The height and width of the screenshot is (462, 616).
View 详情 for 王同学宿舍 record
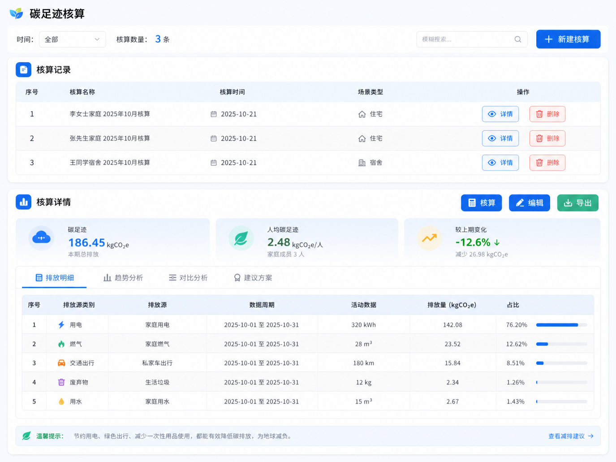pos(500,163)
